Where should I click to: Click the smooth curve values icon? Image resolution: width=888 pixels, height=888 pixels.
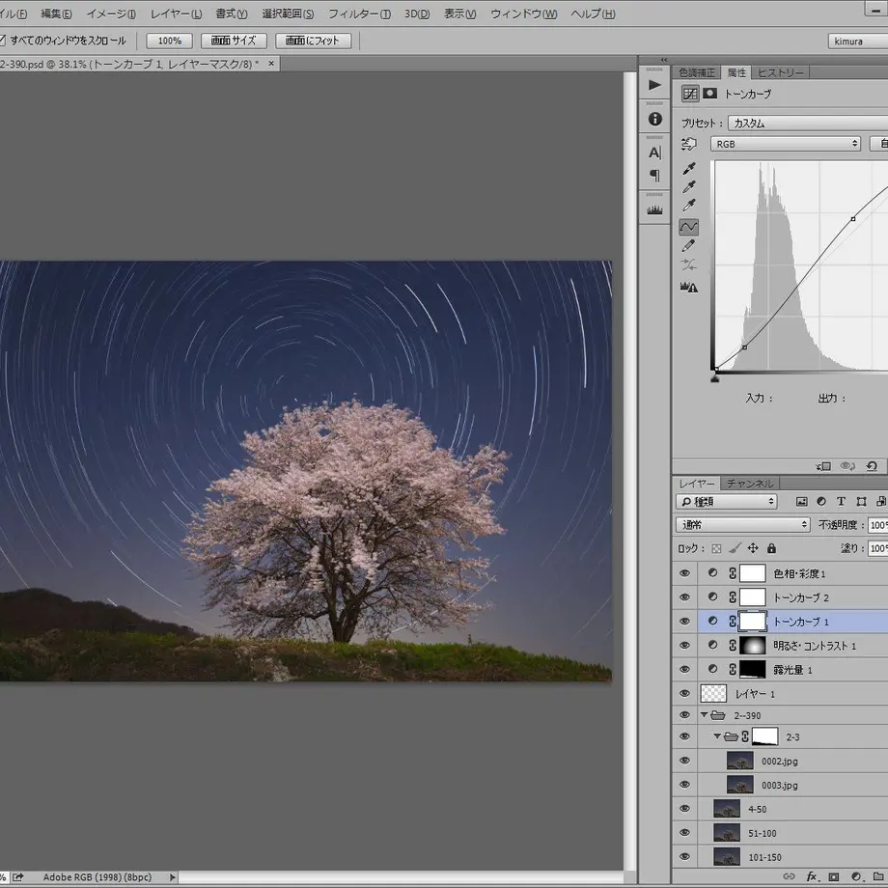pyautogui.click(x=688, y=264)
